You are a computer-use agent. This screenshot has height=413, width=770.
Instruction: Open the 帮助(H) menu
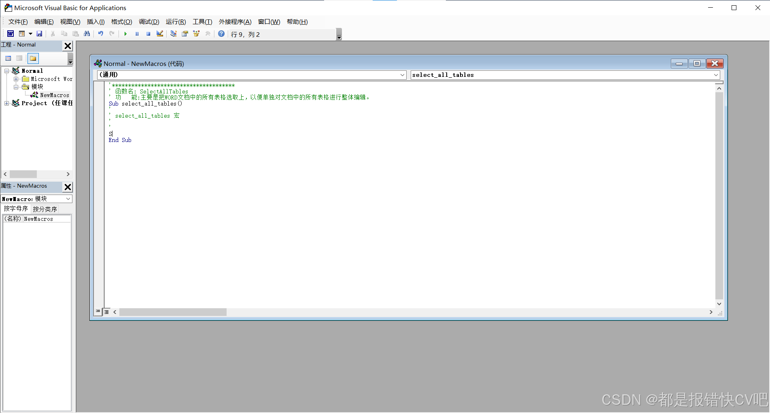tap(297, 22)
